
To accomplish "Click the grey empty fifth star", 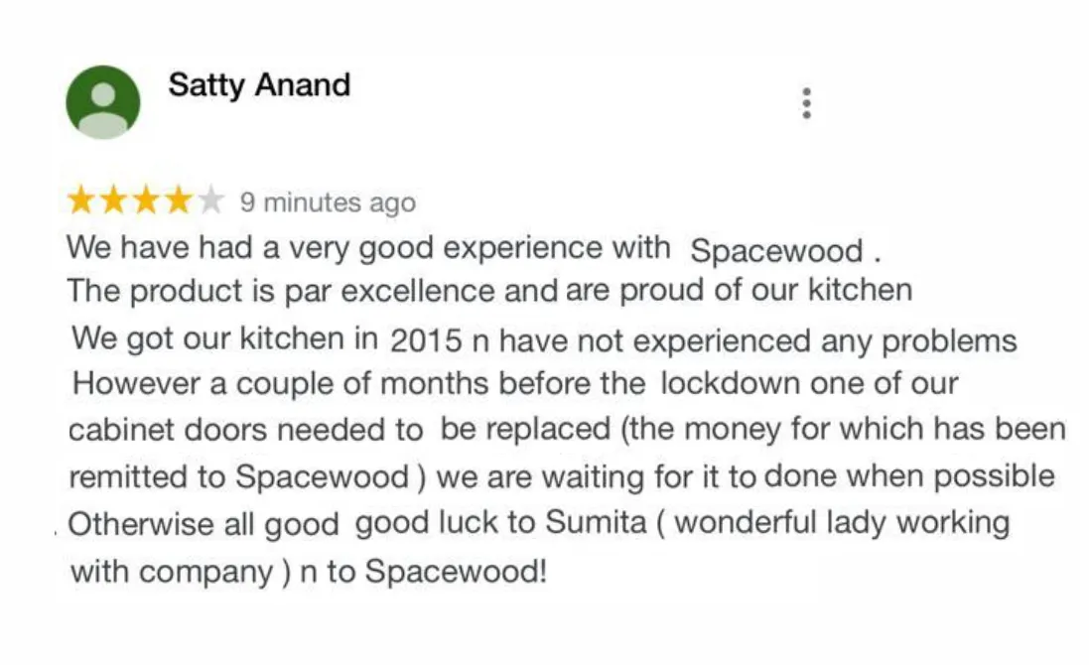I will point(210,202).
